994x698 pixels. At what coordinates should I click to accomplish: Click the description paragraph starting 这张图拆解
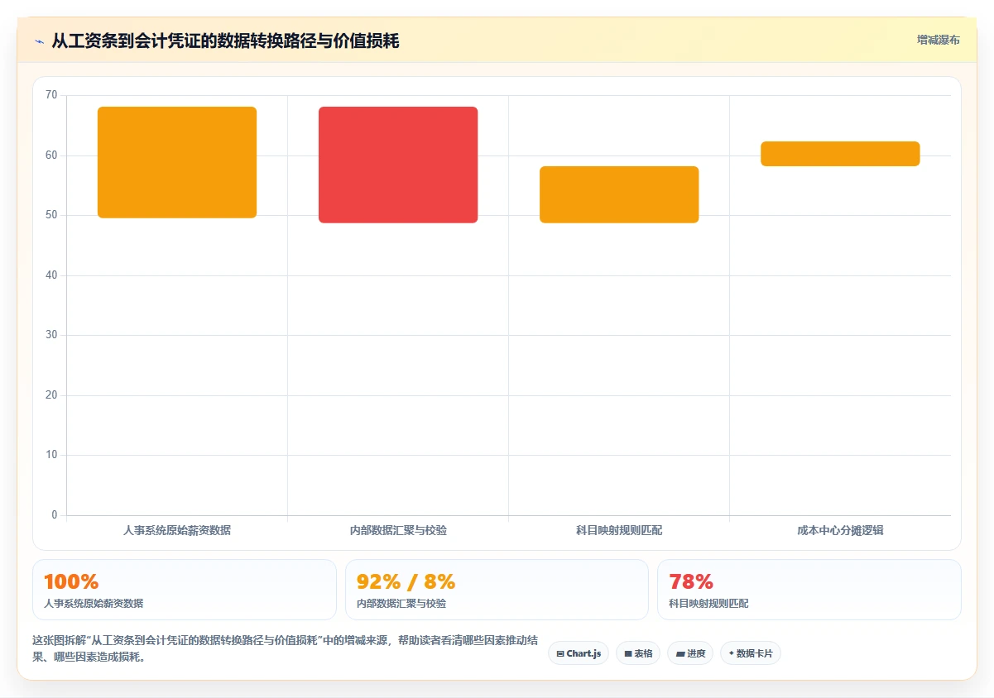(x=284, y=649)
